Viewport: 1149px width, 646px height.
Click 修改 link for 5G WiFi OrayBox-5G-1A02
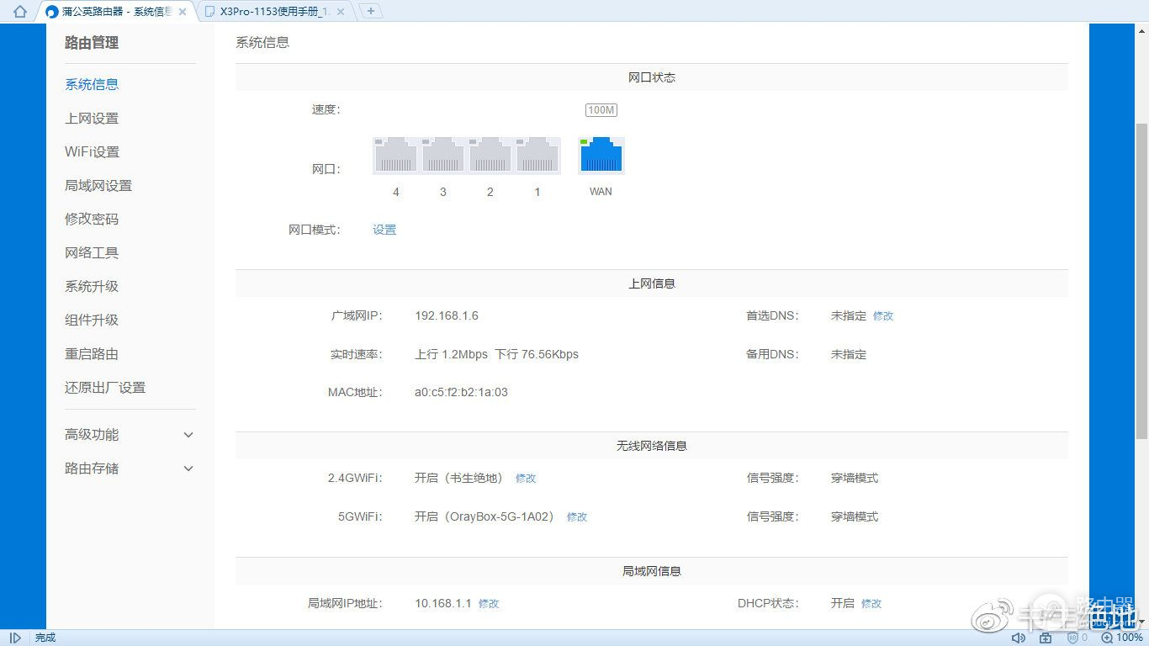[577, 517]
